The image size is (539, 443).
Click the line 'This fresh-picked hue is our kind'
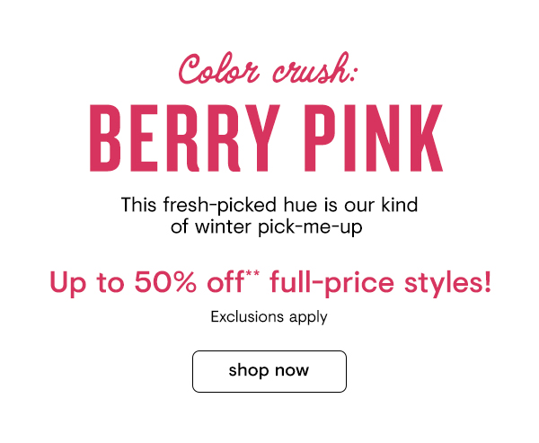(269, 206)
